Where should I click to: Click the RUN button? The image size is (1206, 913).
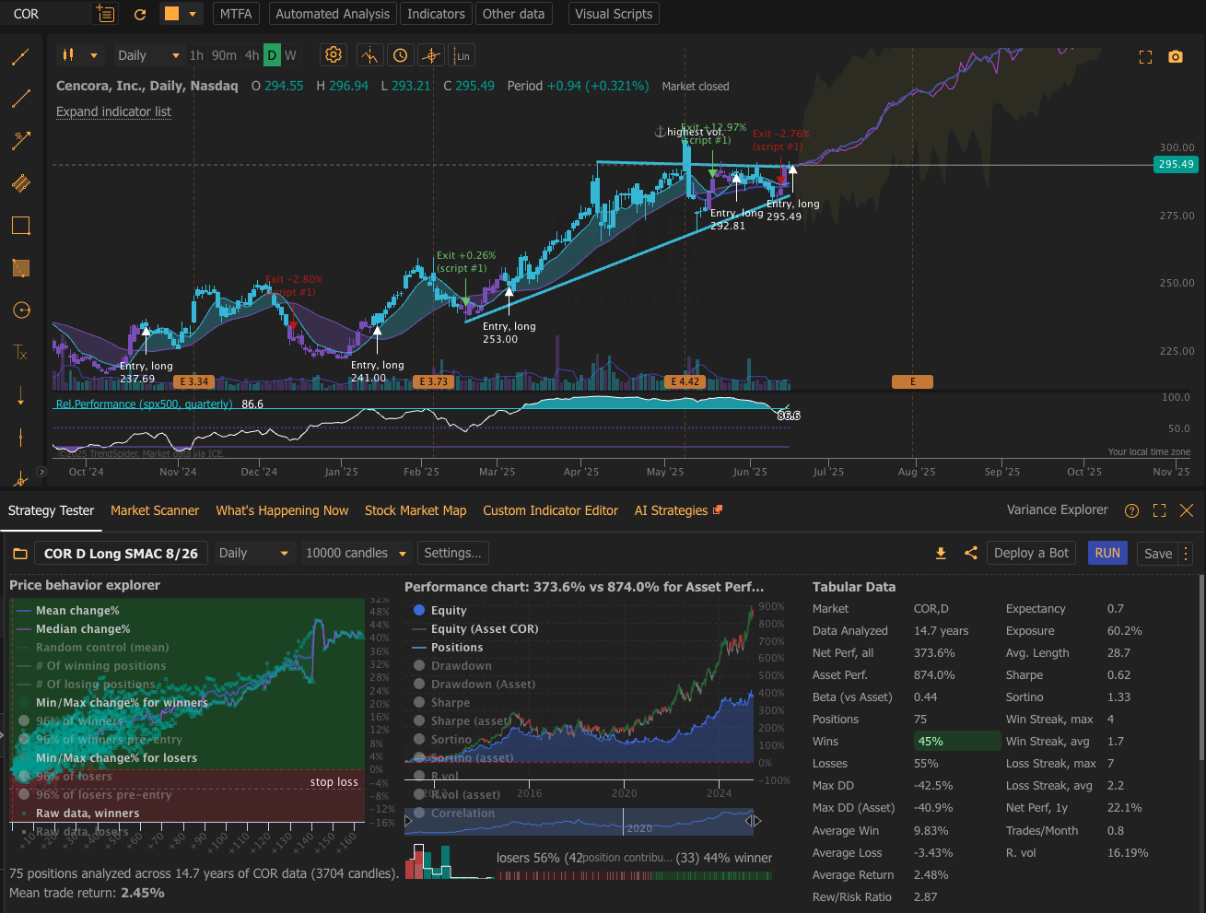point(1107,553)
